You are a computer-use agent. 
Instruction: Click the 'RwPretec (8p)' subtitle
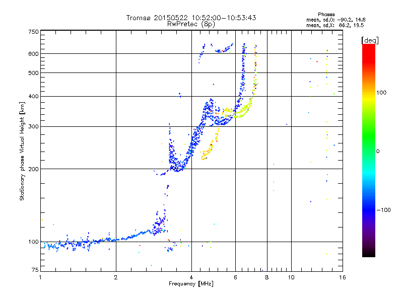pyautogui.click(x=191, y=24)
